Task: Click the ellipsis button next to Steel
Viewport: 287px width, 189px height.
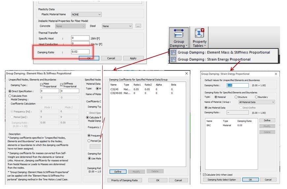Action: [138, 26]
